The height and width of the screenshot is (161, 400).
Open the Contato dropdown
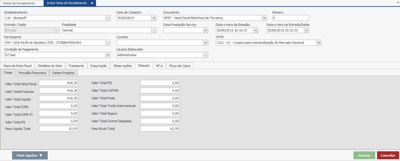(206, 43)
